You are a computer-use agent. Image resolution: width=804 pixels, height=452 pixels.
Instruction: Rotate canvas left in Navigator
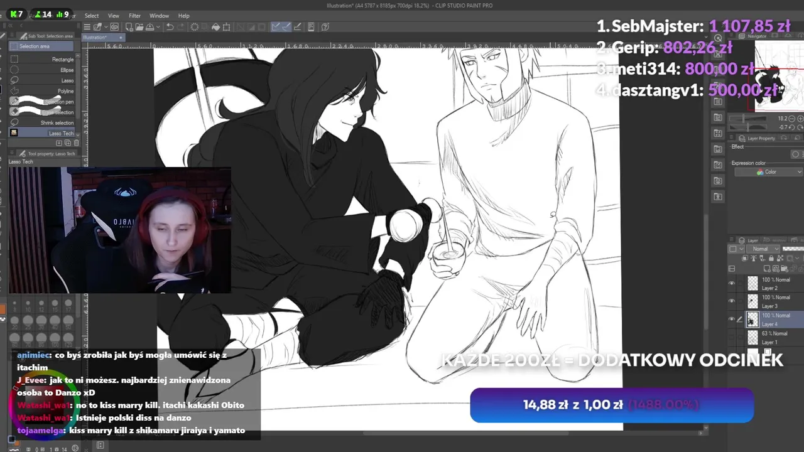pos(792,127)
